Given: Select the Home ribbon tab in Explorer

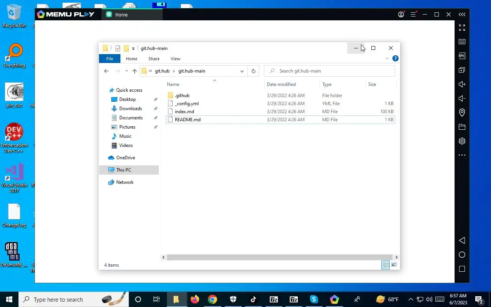Looking at the screenshot, I should 132,59.
